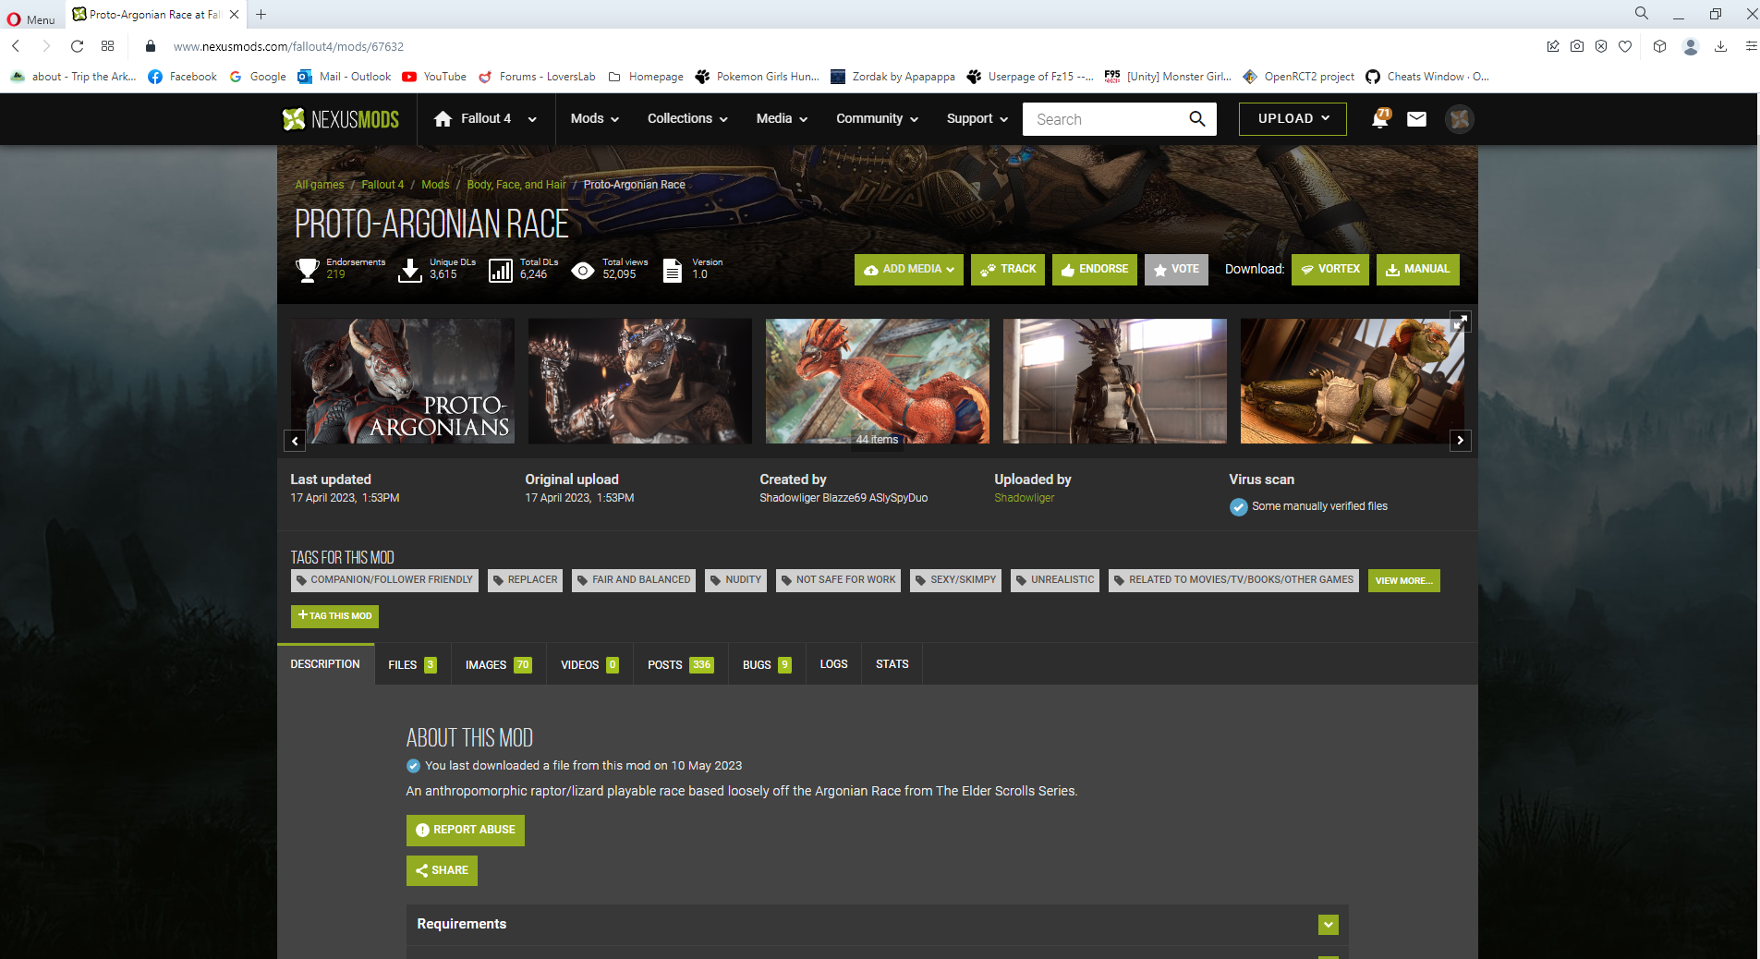This screenshot has width=1760, height=959.
Task: Click the MANUAL download button
Action: click(x=1418, y=270)
